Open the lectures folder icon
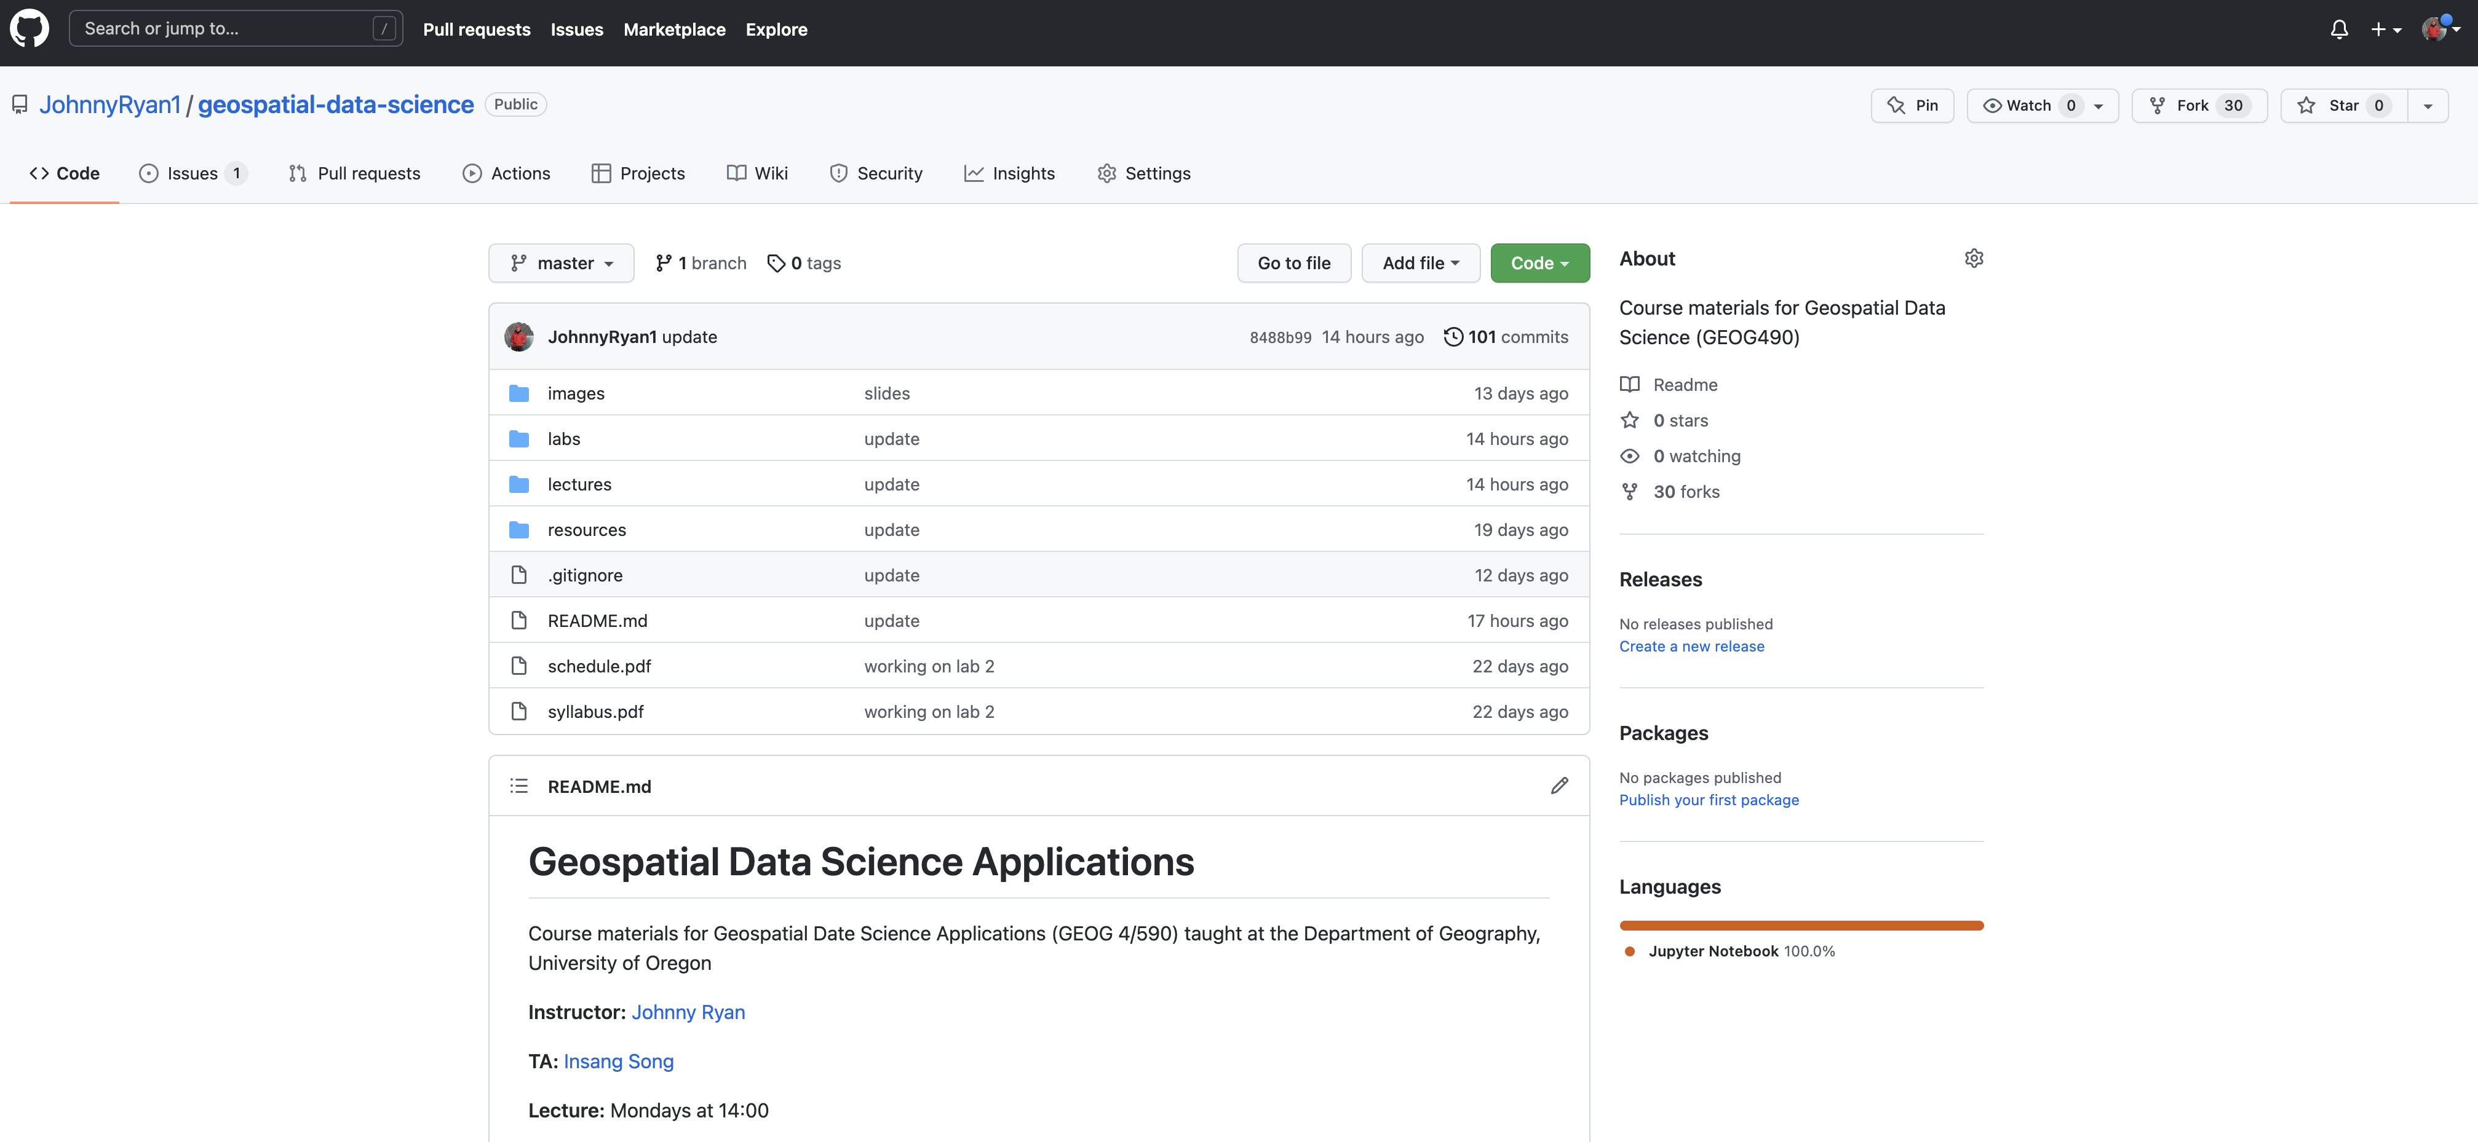The width and height of the screenshot is (2478, 1142). pyautogui.click(x=520, y=484)
